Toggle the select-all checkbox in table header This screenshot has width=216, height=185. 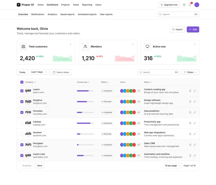click(x=22, y=82)
